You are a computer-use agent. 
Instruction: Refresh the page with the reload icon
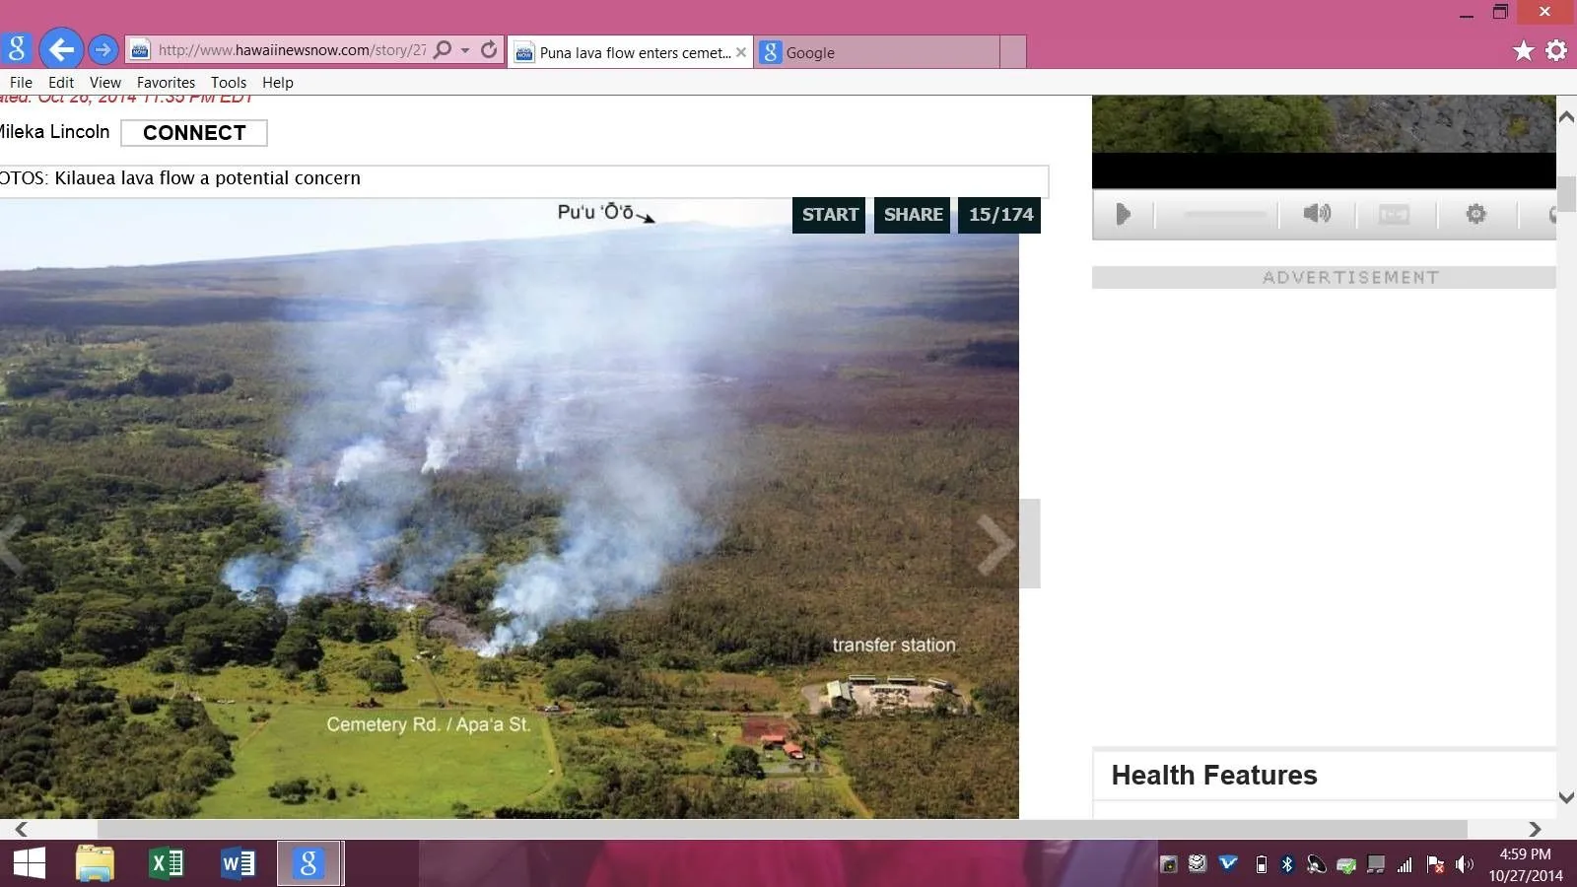[x=489, y=49]
